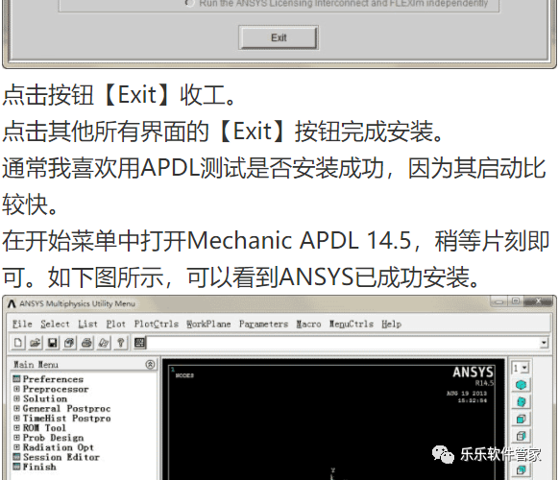The width and height of the screenshot is (559, 480).
Task: Click the ANSYS logo in the title bar
Action: [x=12, y=303]
